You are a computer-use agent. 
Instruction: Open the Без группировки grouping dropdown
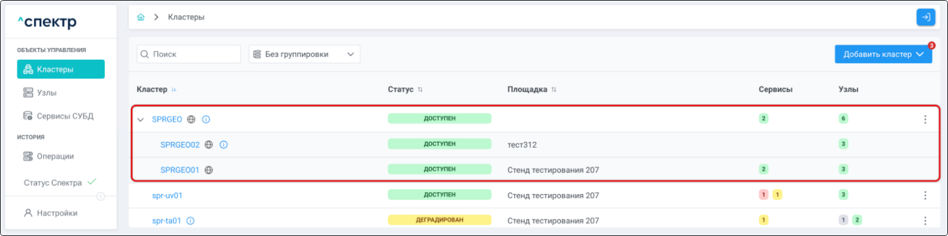(x=304, y=55)
